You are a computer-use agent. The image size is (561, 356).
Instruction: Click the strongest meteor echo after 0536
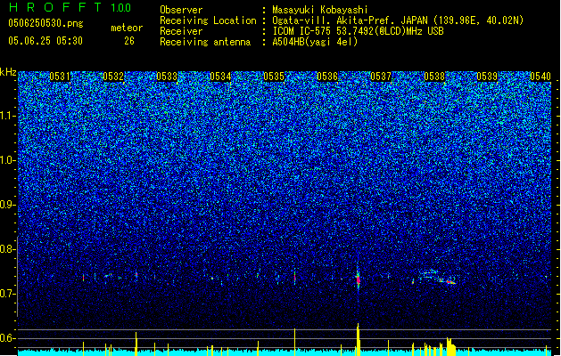point(359,279)
